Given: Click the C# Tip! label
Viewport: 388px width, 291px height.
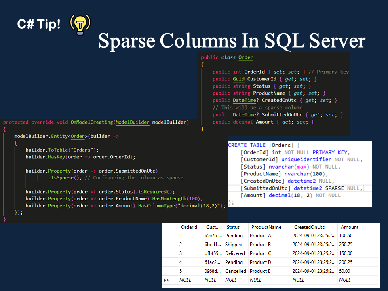Looking at the screenshot, I should (39, 24).
